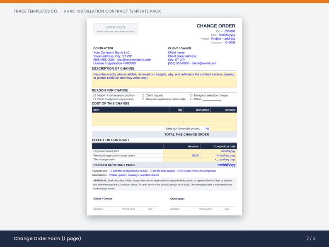329x247 pixels.
Task: Click 'REVISED CONTRACT PRICE' row label
Action: click(114, 165)
